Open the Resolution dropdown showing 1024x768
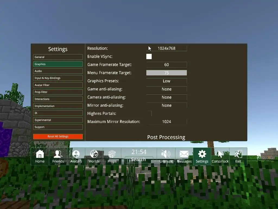The image size is (278, 209). point(166,48)
